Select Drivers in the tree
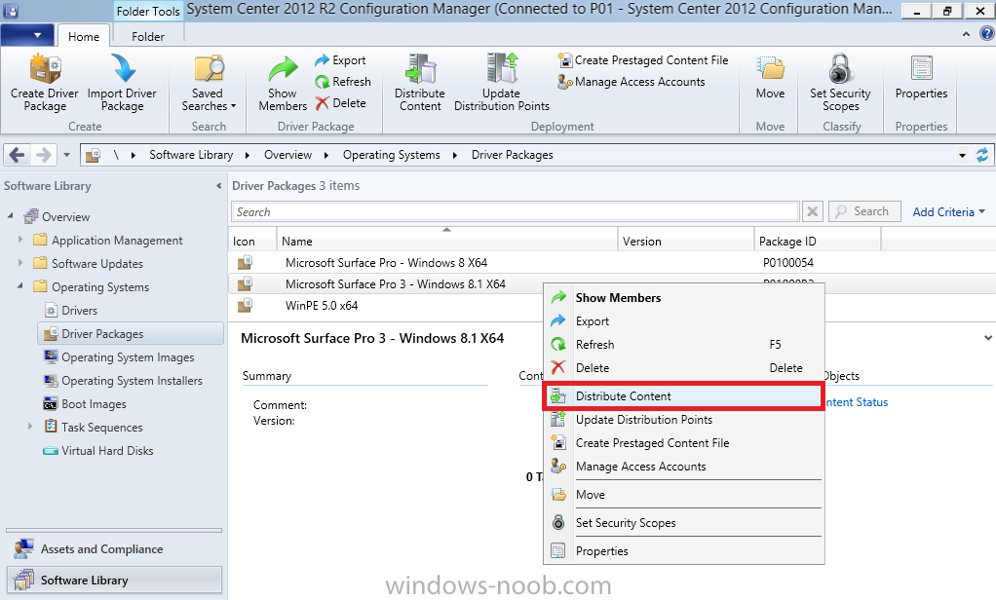The width and height of the screenshot is (996, 600). [79, 311]
